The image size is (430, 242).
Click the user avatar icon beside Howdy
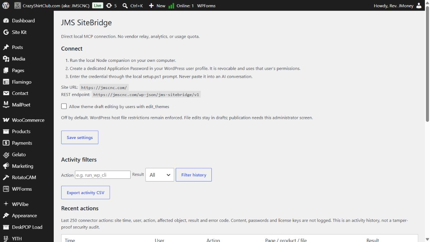(419, 5)
